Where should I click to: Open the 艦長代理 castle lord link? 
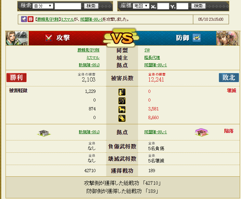coord(152,58)
